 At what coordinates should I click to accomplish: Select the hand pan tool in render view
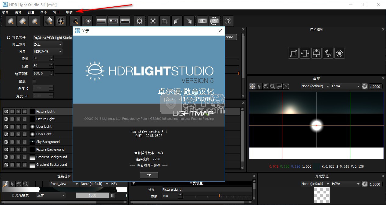19,184
